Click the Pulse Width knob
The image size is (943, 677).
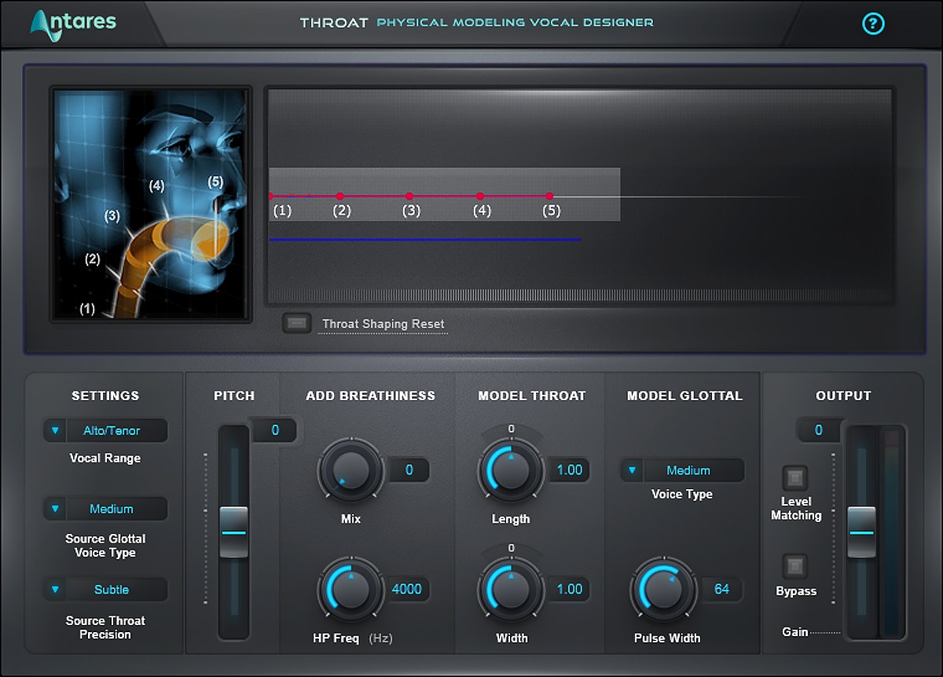pyautogui.click(x=664, y=590)
